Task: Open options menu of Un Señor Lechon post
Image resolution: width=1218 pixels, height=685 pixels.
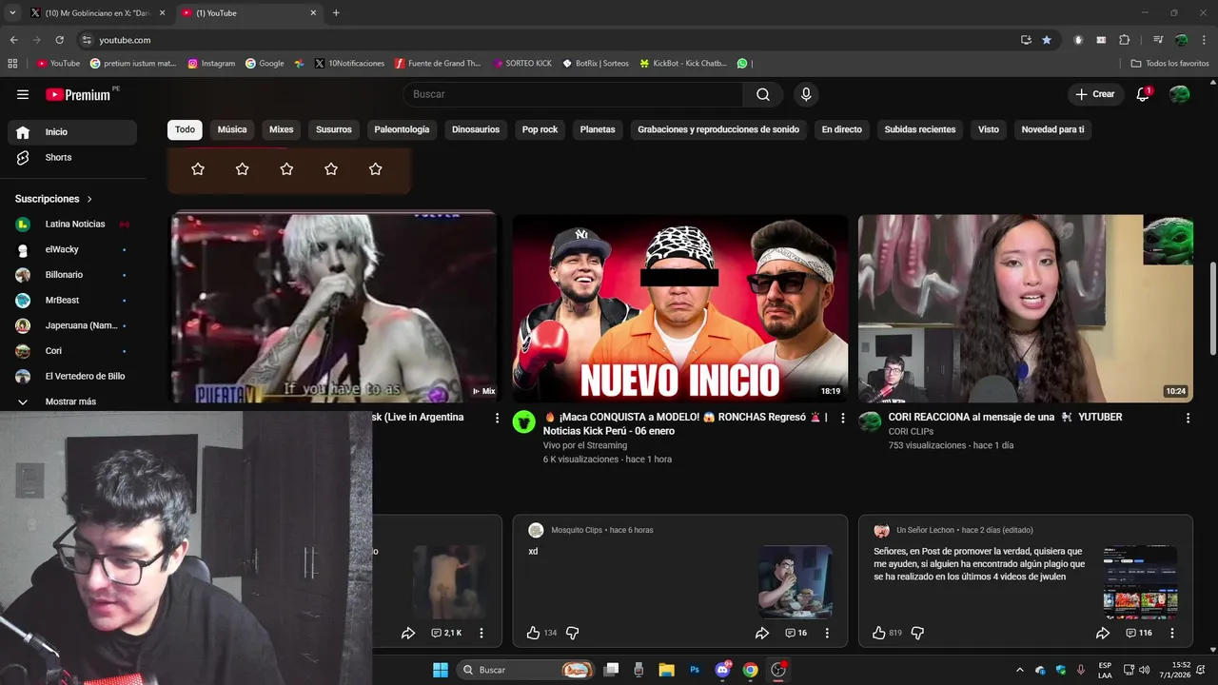Action: [x=1172, y=633]
